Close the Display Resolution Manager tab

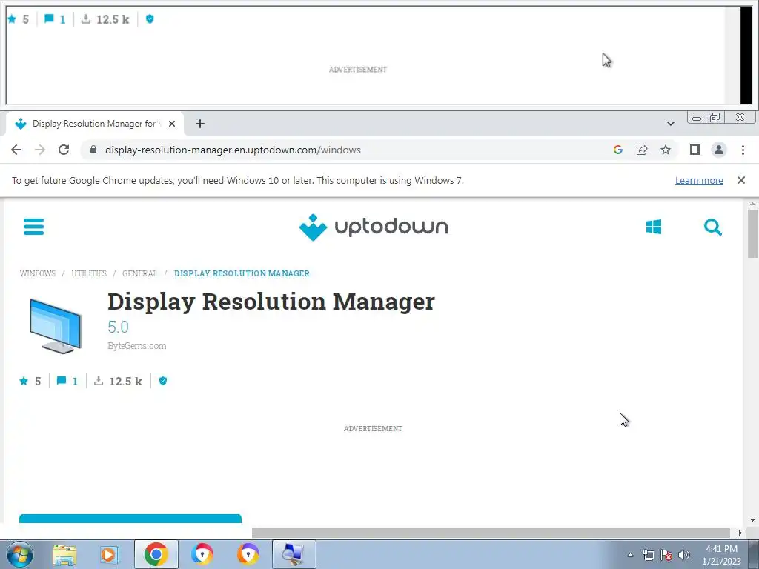171,124
